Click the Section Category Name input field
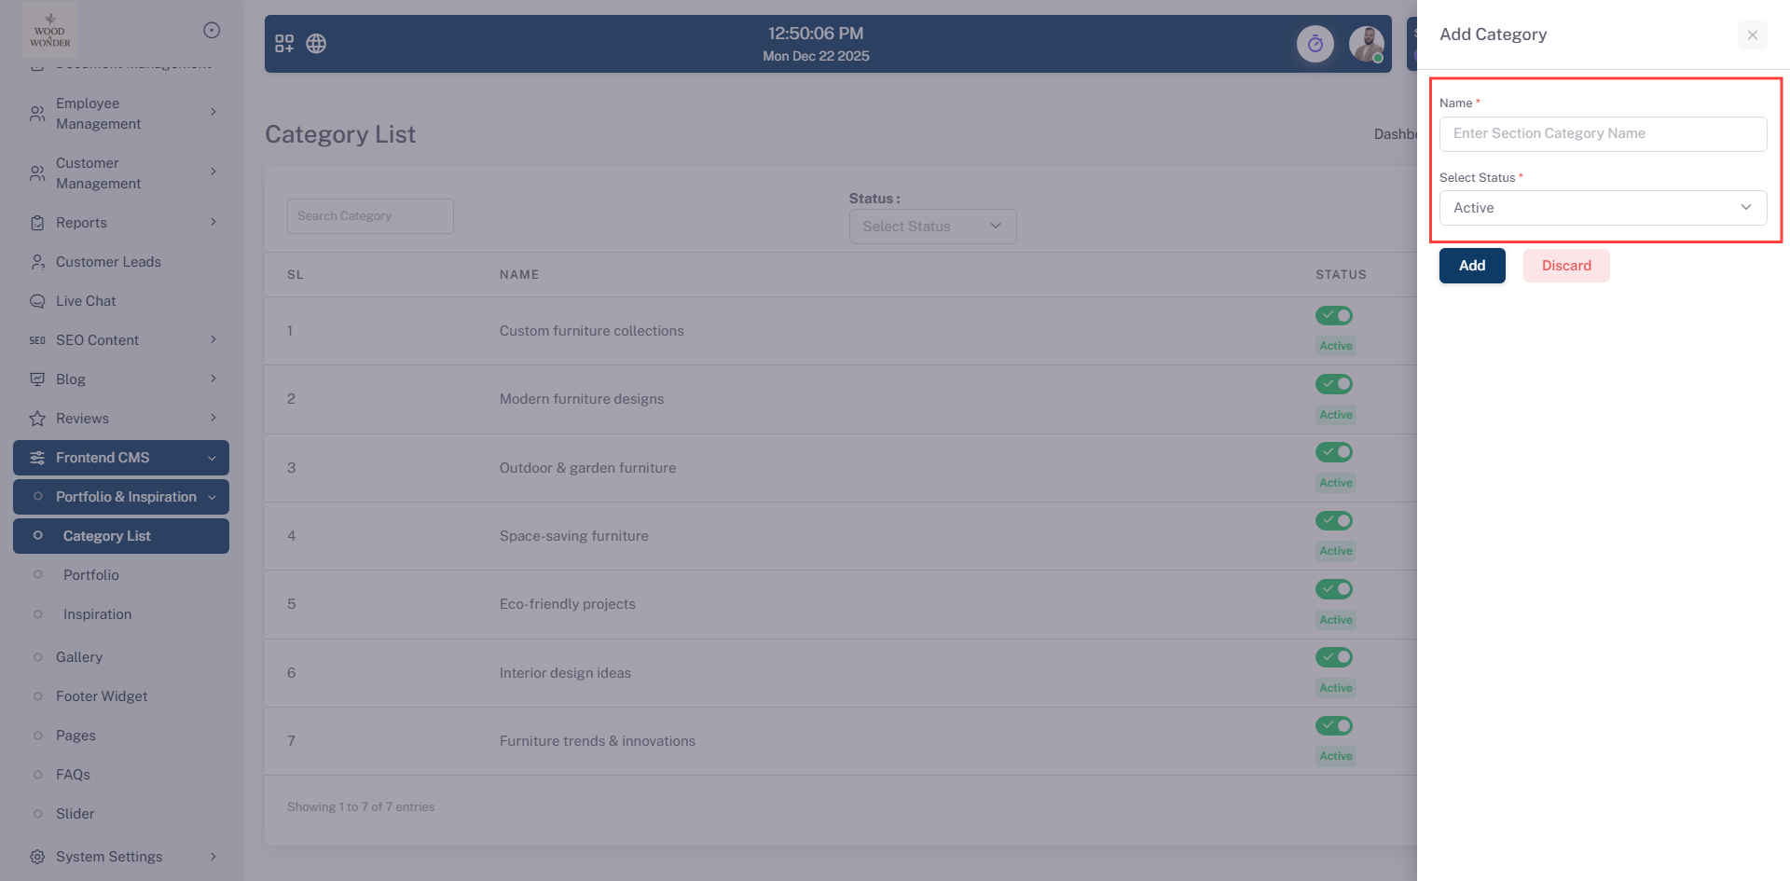 pos(1602,133)
